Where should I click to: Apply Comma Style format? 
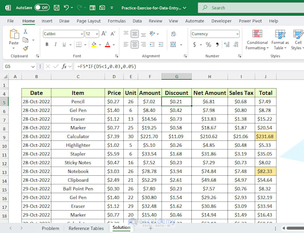tap(217, 45)
